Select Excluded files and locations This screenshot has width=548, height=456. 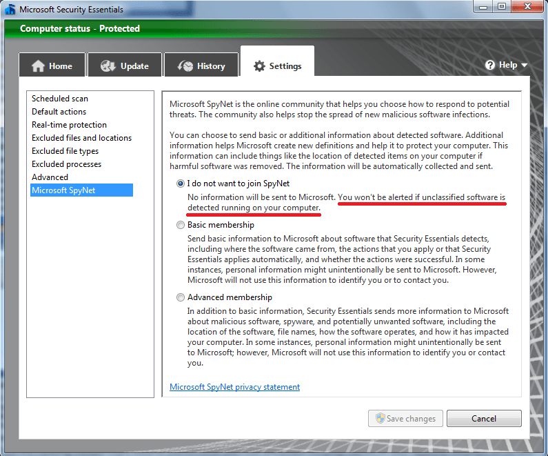click(81, 138)
